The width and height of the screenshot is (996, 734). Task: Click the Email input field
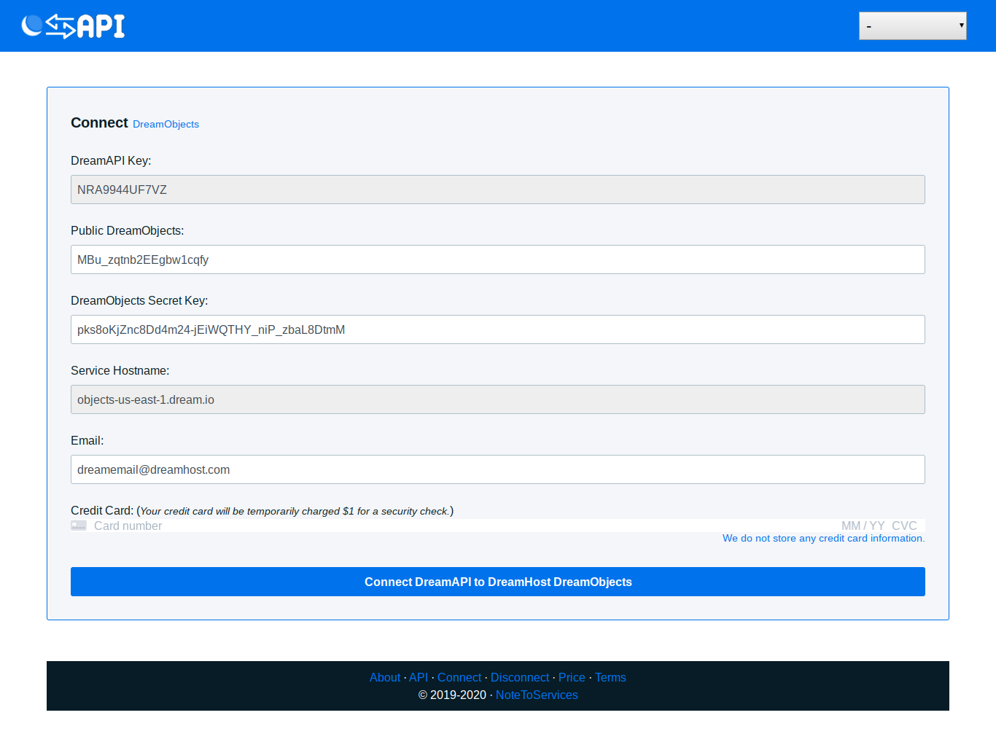click(498, 469)
